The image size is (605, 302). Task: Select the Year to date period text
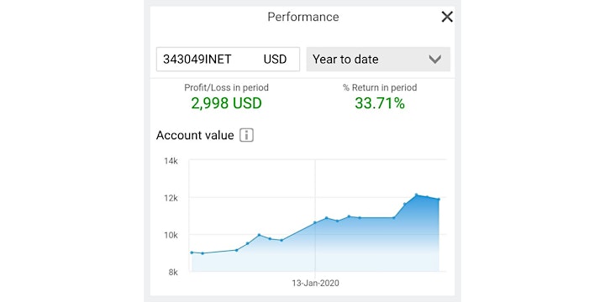tap(345, 60)
